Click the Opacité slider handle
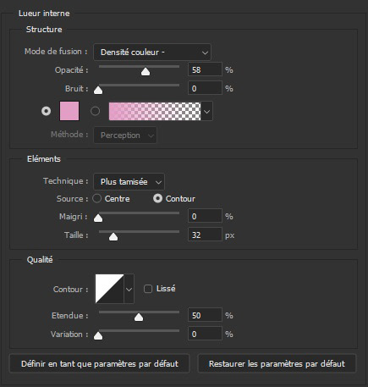 [x=146, y=72]
